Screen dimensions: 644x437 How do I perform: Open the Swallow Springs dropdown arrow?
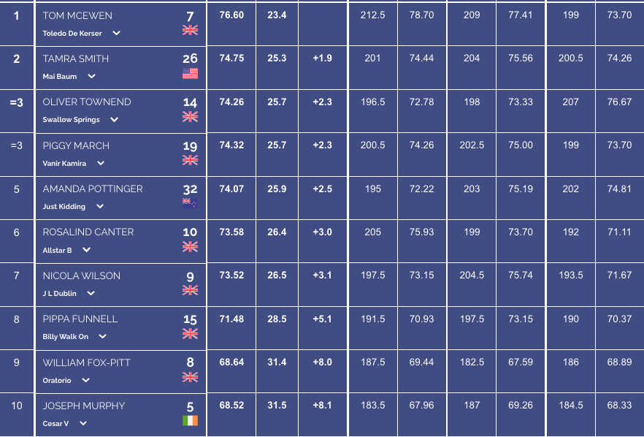pos(114,120)
